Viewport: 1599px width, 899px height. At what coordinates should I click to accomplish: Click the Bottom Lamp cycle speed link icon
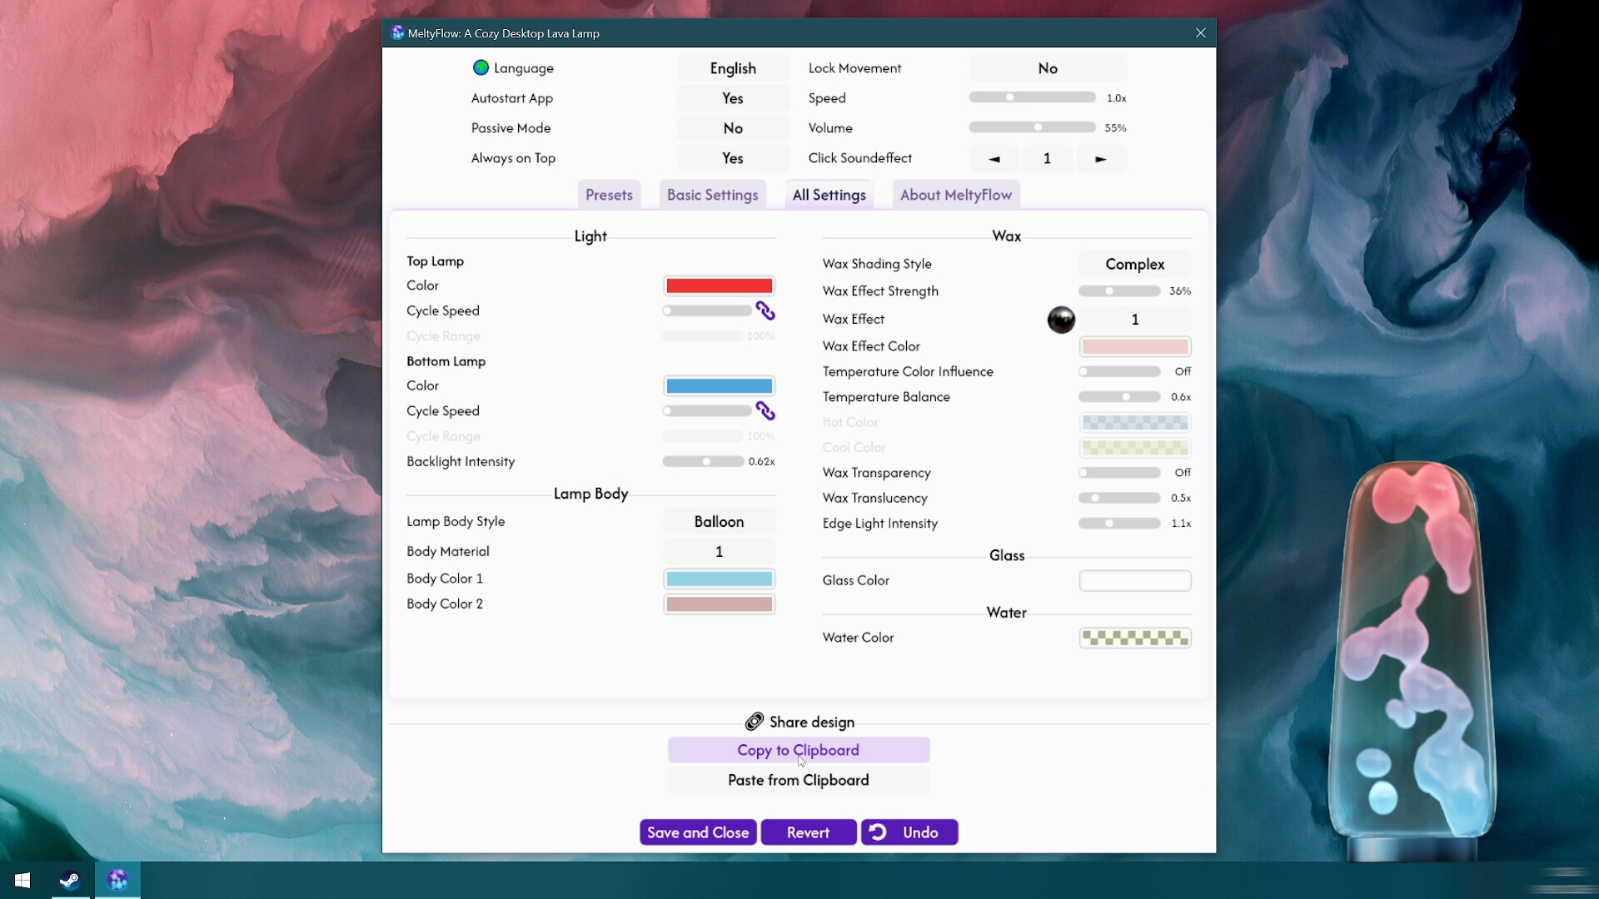point(765,411)
